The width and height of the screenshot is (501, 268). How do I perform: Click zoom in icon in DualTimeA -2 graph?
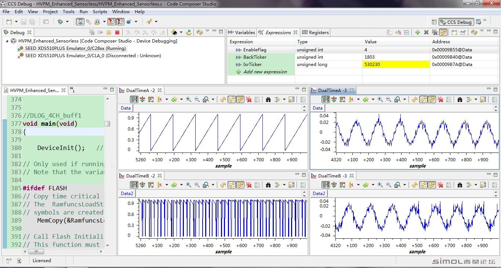coord(188,99)
